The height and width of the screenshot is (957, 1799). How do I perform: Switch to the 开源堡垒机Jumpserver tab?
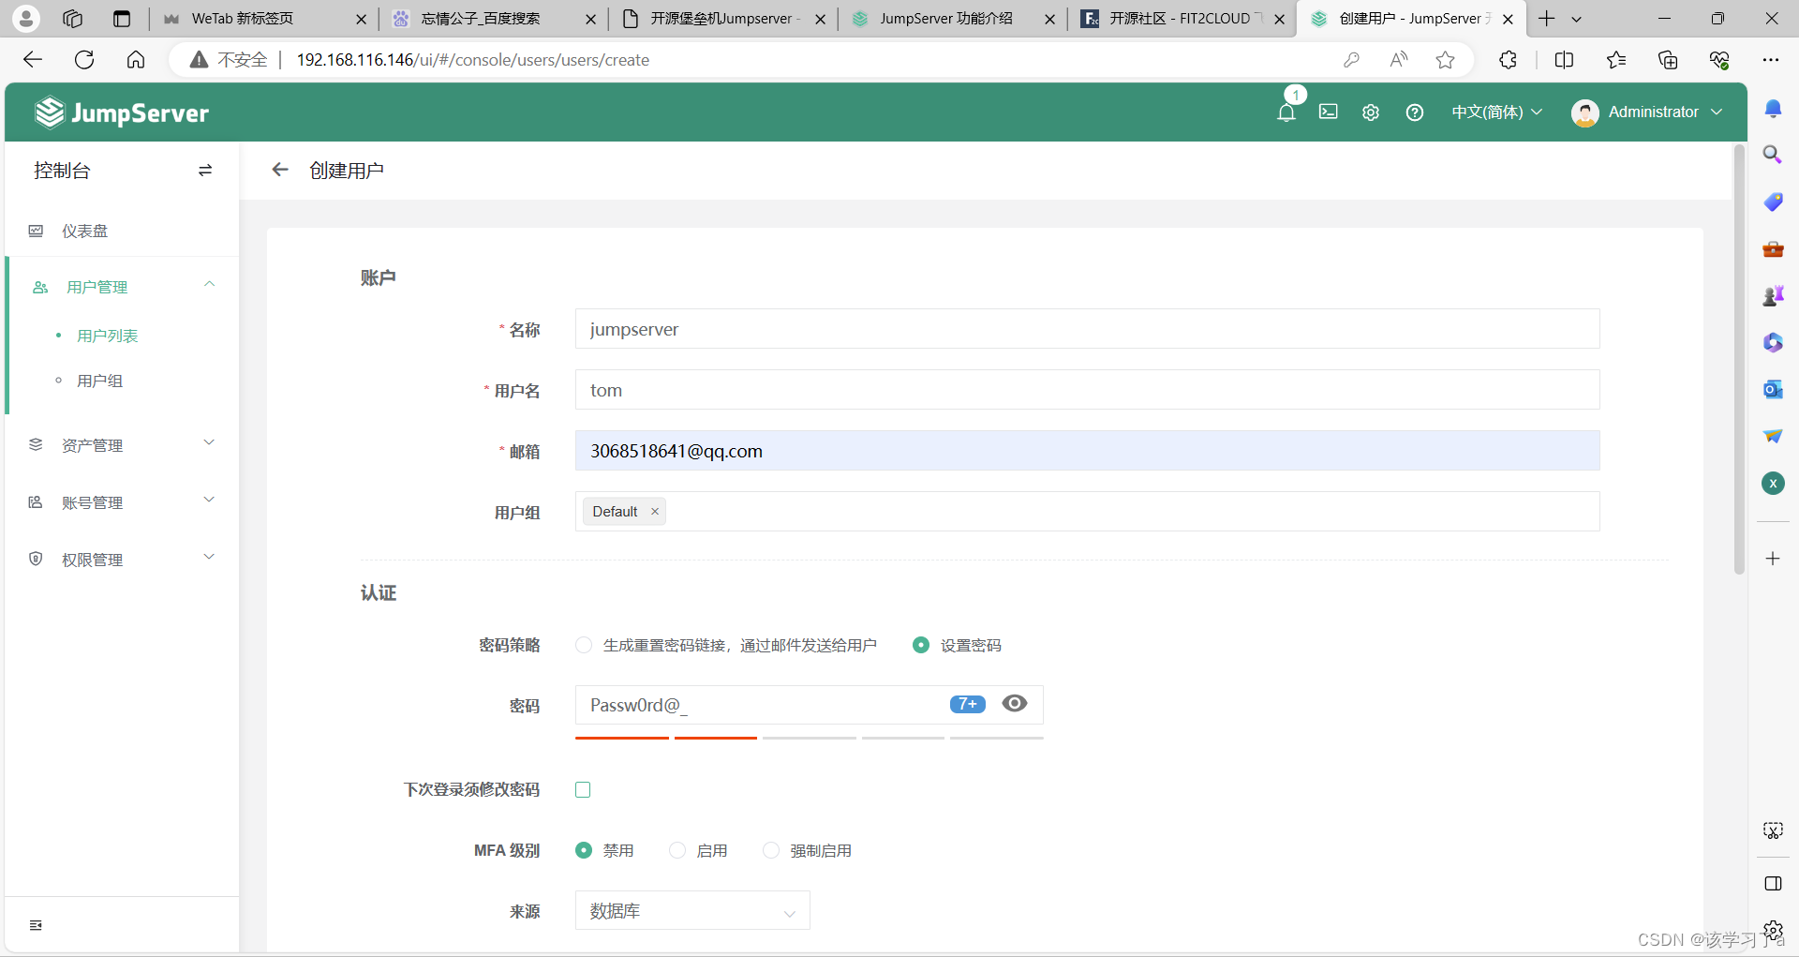[723, 19]
